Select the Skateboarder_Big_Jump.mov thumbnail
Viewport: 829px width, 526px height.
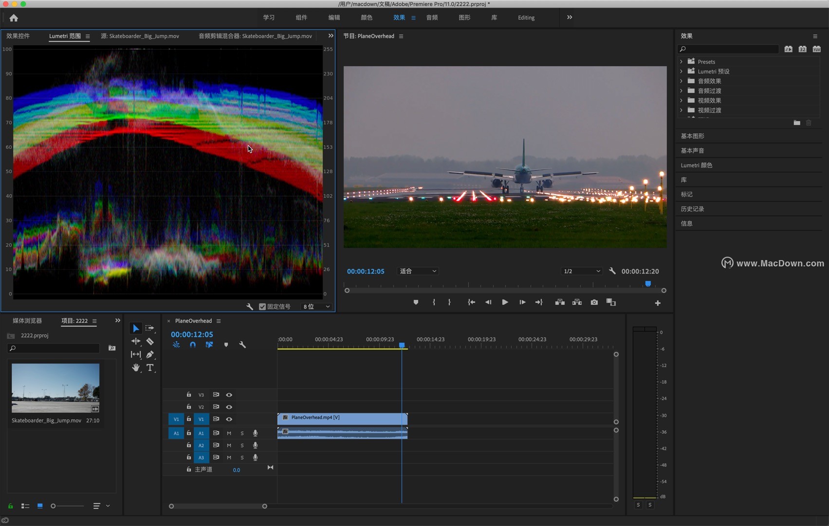[x=55, y=388]
